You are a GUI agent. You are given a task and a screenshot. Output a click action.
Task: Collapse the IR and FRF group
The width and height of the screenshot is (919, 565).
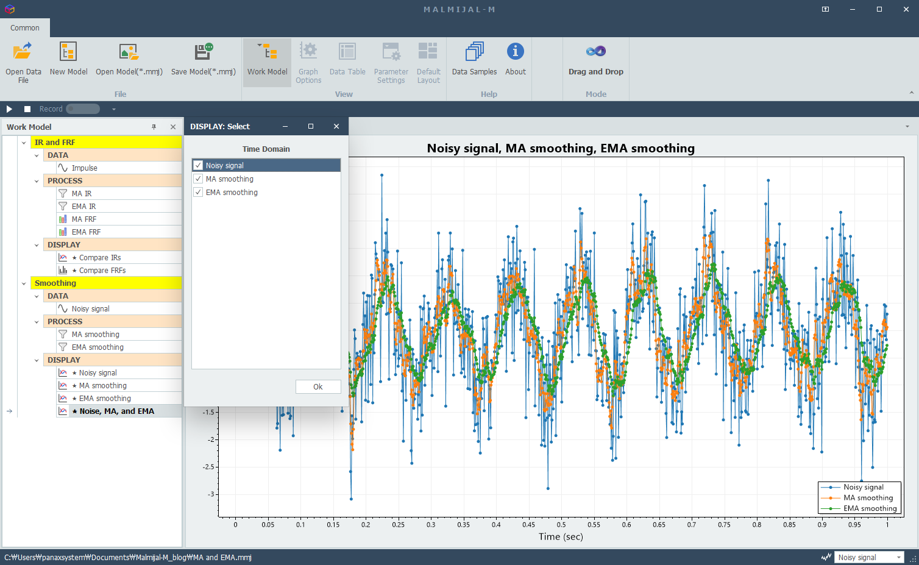click(24, 143)
